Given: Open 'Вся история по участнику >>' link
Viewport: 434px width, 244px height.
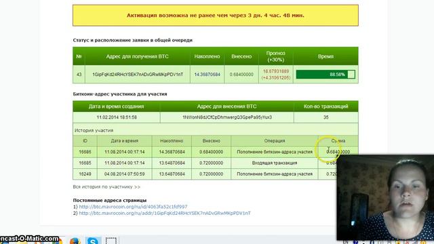Looking at the screenshot, I should [106, 187].
